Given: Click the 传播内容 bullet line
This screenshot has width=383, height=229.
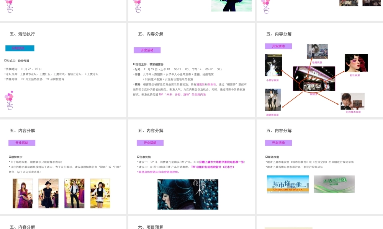Looking at the screenshot, I should pos(34,79).
